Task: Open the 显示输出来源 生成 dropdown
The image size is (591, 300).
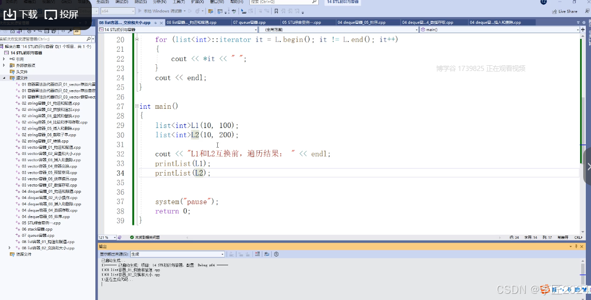Action: tap(177, 254)
